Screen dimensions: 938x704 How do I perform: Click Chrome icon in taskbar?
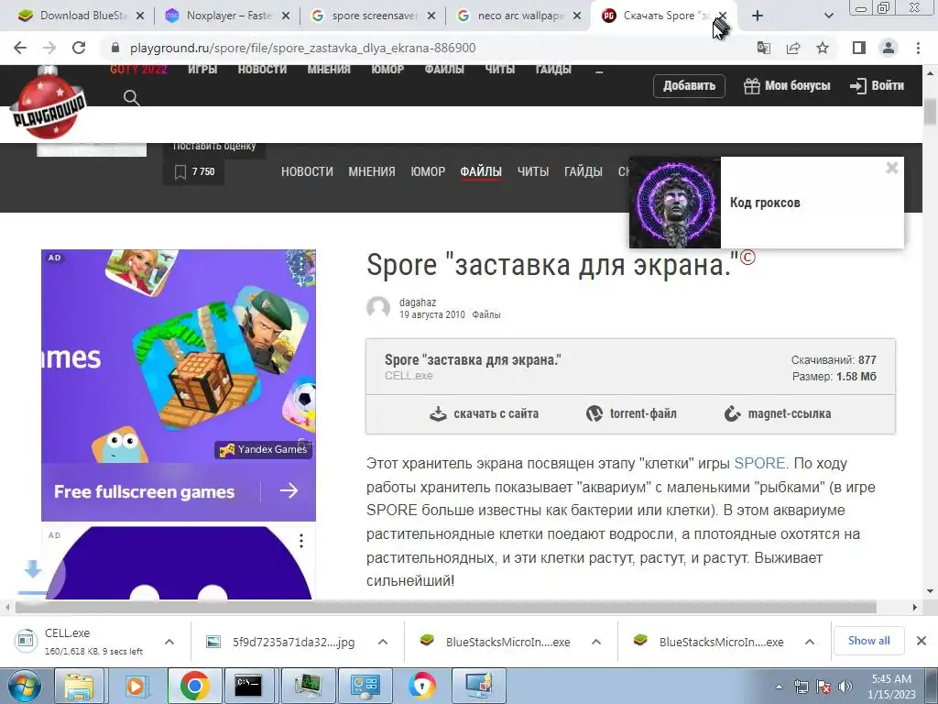193,686
